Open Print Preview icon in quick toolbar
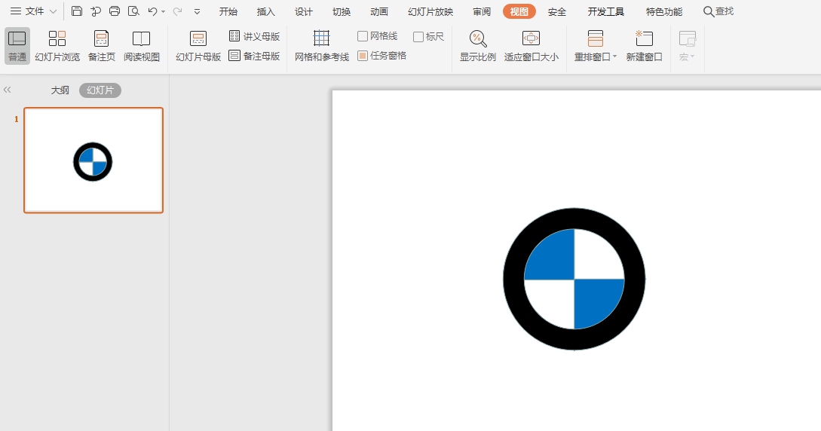The height and width of the screenshot is (431, 821). click(133, 11)
